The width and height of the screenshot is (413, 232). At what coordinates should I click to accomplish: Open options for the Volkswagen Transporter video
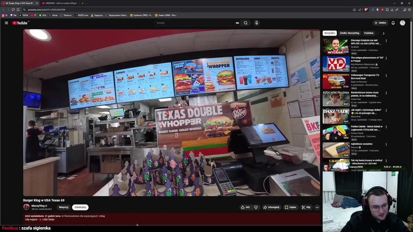[x=386, y=76]
